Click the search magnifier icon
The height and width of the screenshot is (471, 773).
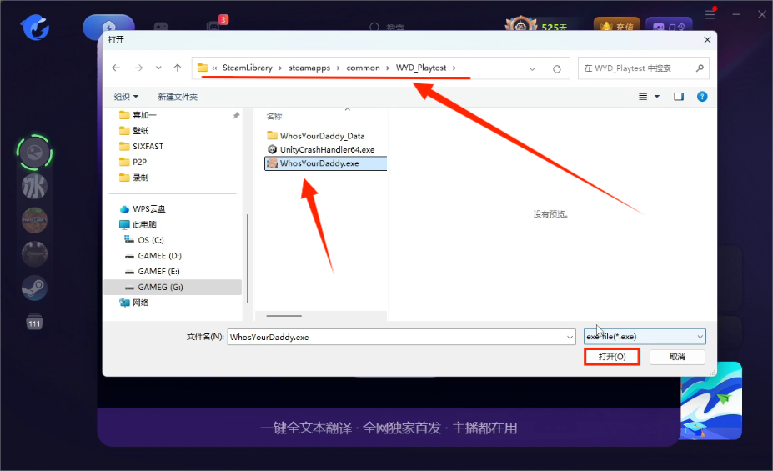[x=700, y=68]
